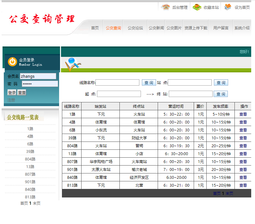Click the 登录 login button
The width and height of the screenshot is (255, 224).
(x=12, y=93)
